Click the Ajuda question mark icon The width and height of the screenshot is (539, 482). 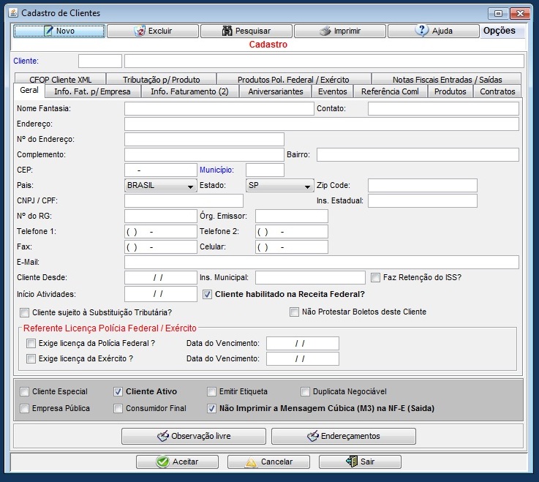422,30
